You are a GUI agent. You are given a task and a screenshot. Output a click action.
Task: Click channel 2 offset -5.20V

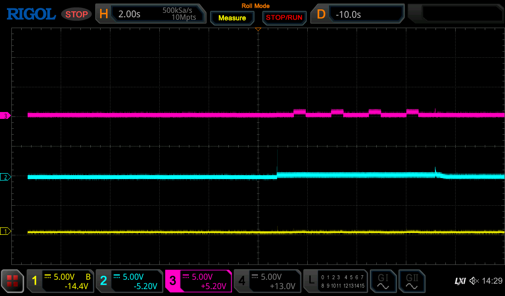click(x=145, y=286)
